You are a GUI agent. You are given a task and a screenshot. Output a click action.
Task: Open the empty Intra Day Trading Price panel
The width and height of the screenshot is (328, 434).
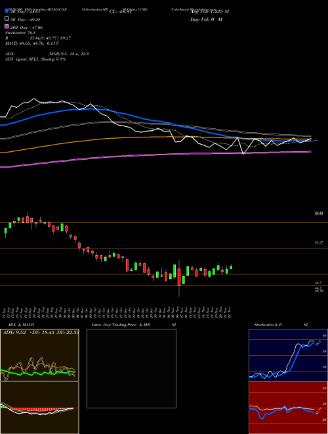(x=131, y=368)
